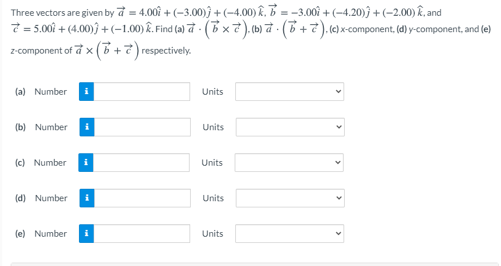Focus the Number input field for part (b)
Image resolution: width=501 pixels, height=266 pixels.
click(142, 127)
